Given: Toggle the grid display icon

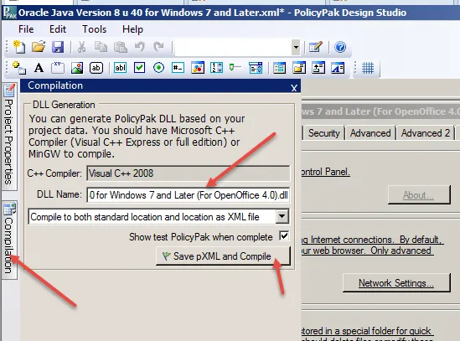Looking at the screenshot, I should point(368,68).
